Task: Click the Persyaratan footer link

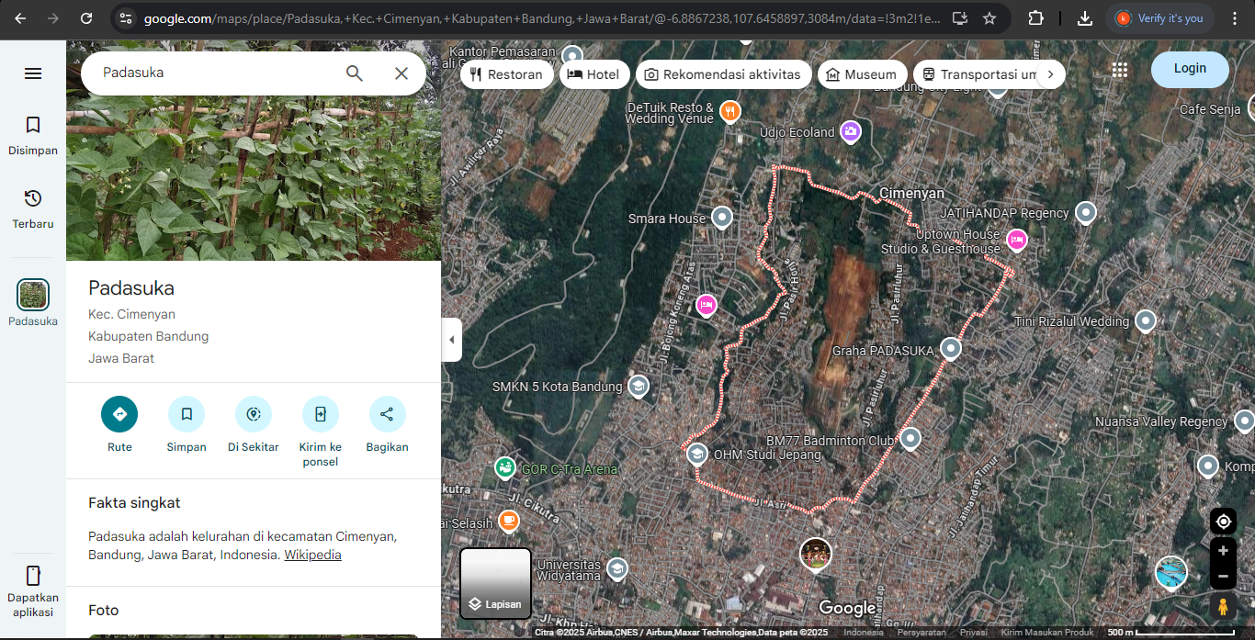Action: click(921, 633)
